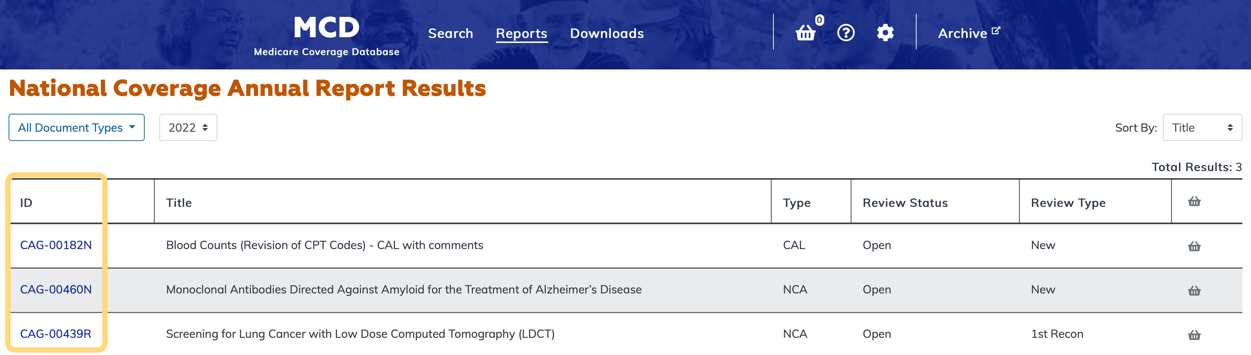
Task: Open the CAG-00182N document link
Action: 56,245
